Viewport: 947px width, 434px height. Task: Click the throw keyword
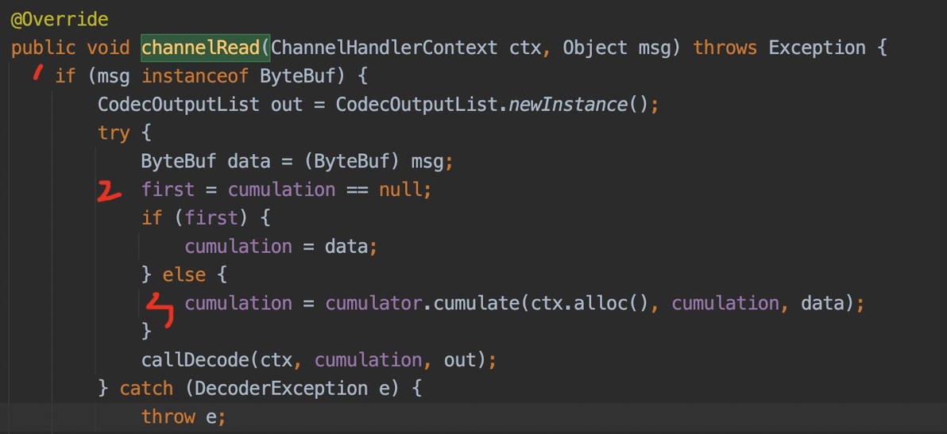[x=168, y=417]
